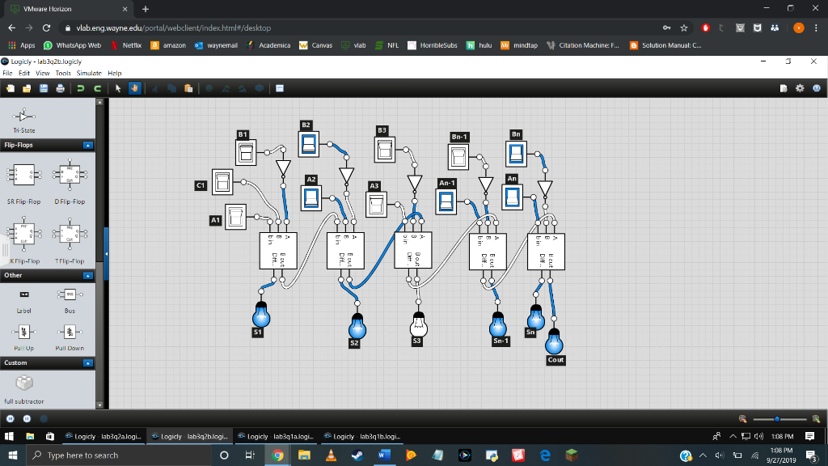Choose the Pull Down component
The width and height of the screenshot is (828, 466).
point(70,332)
